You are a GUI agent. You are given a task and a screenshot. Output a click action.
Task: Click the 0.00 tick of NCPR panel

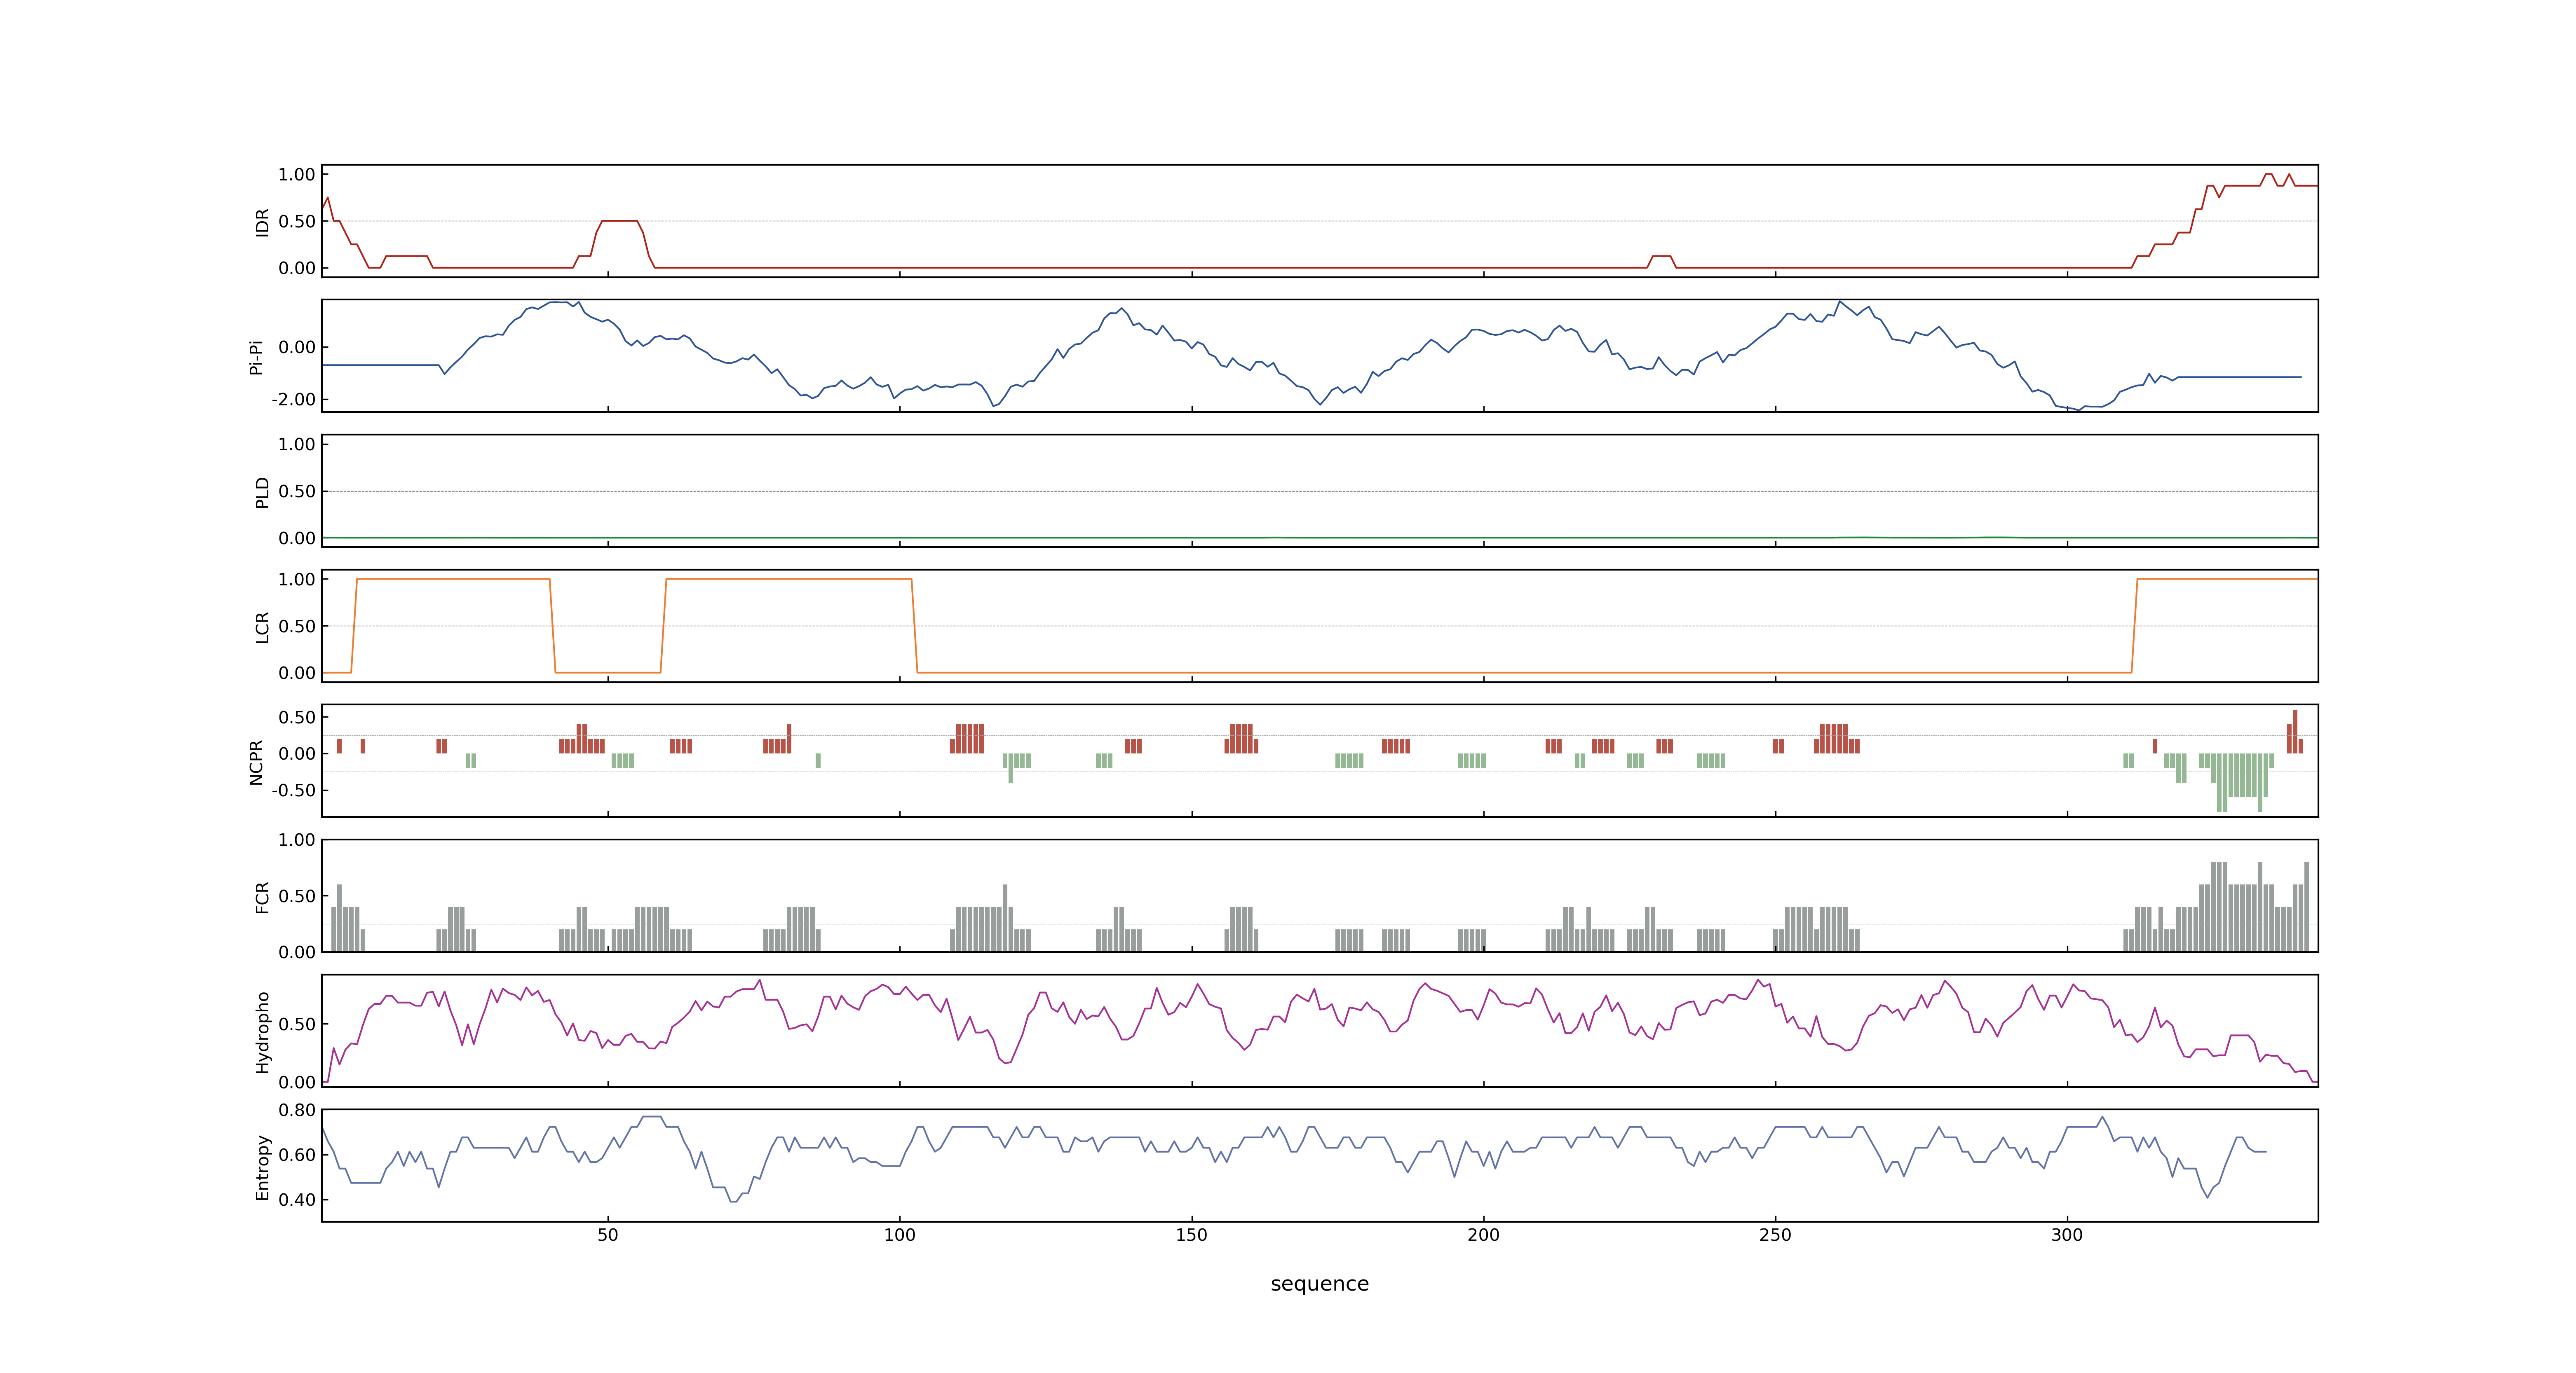[297, 754]
